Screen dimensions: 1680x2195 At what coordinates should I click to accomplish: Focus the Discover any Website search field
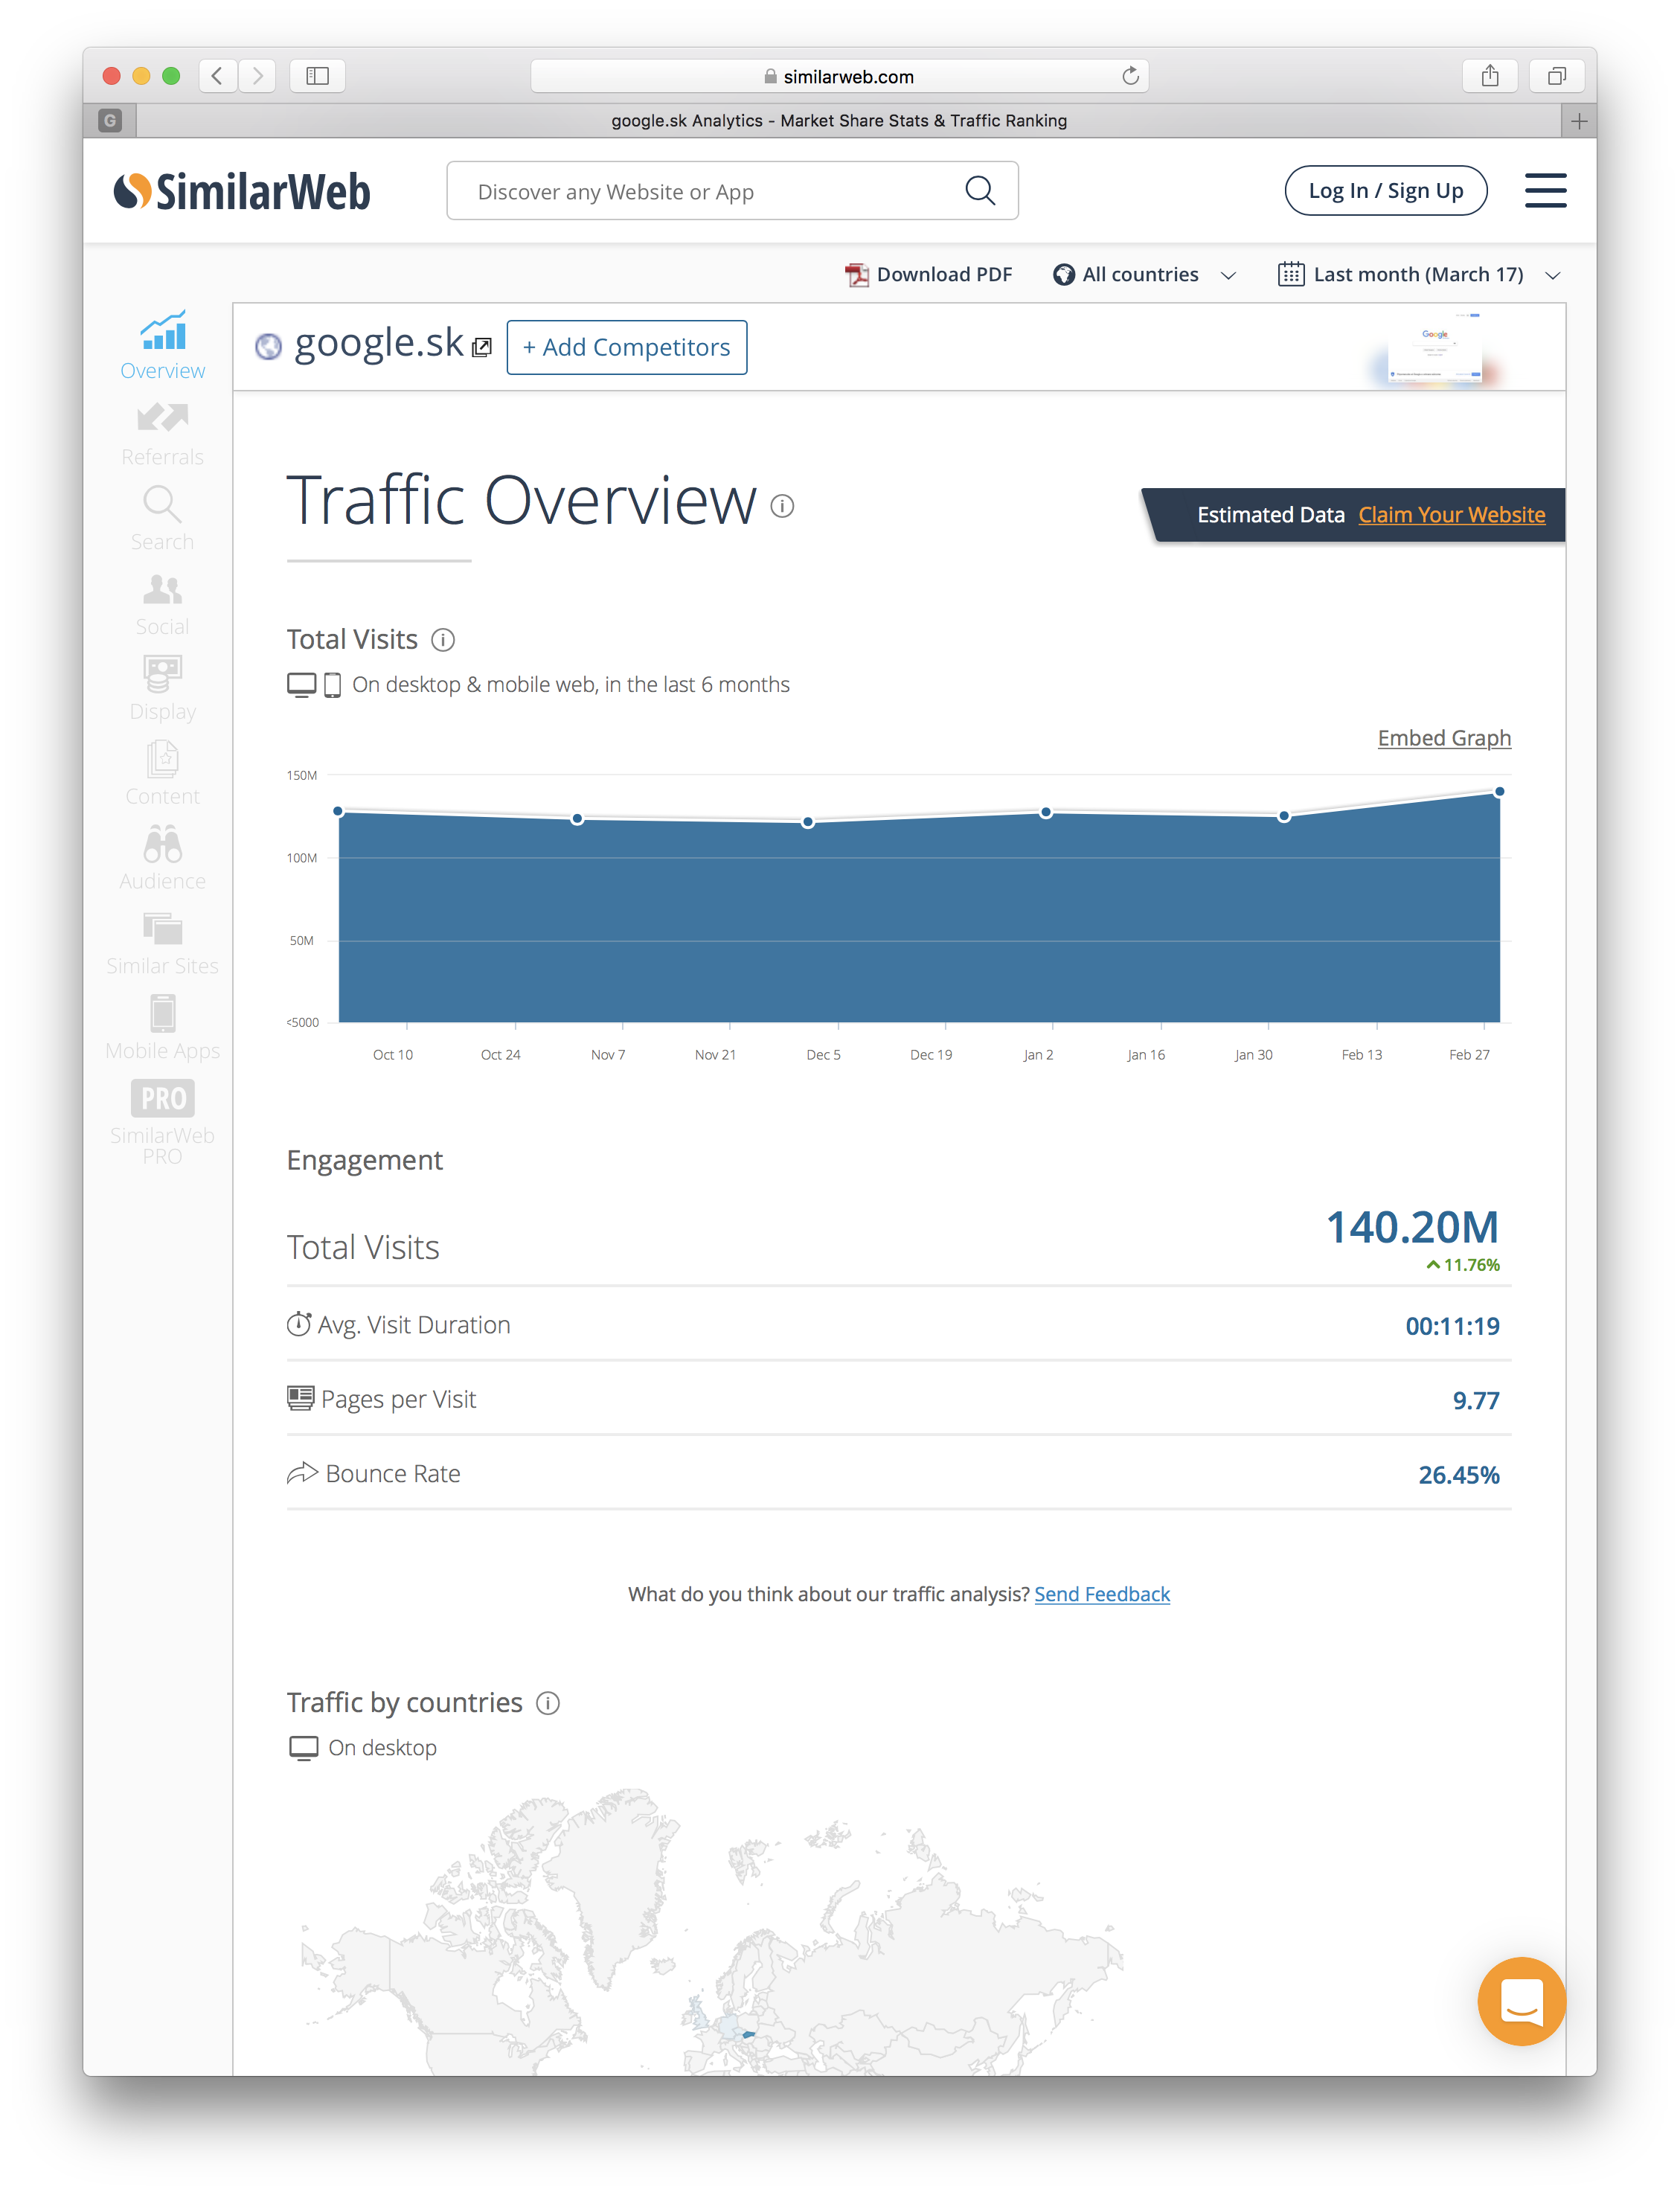click(x=732, y=190)
